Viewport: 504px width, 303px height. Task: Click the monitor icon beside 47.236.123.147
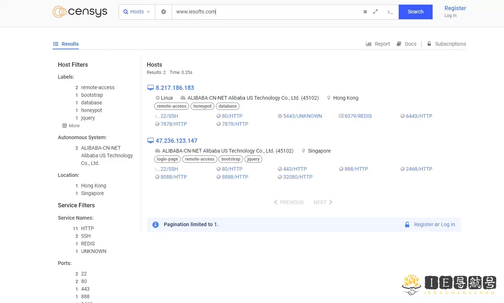[151, 141]
